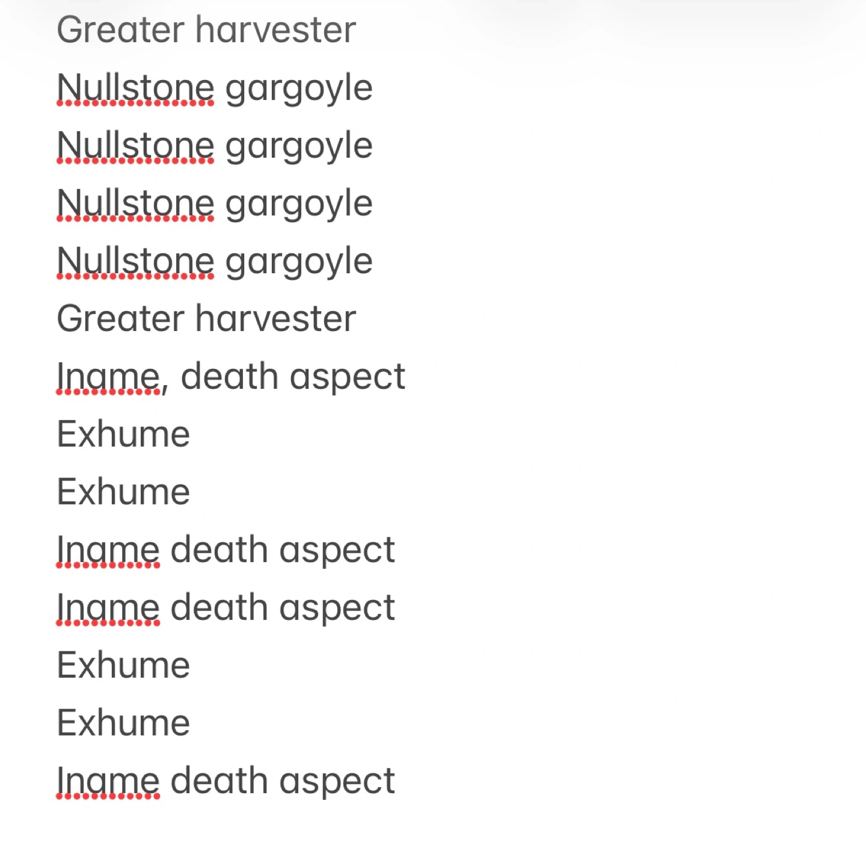Image resolution: width=866 pixels, height=848 pixels.
Task: Tap gargoyle in the fourth Nullstone gargoyle line
Action: click(299, 263)
